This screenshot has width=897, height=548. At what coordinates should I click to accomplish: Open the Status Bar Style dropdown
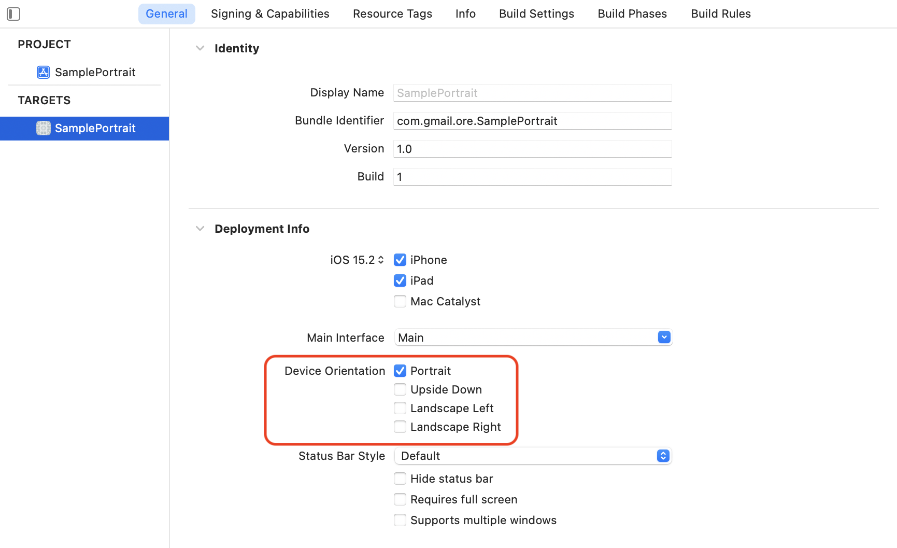(x=663, y=456)
